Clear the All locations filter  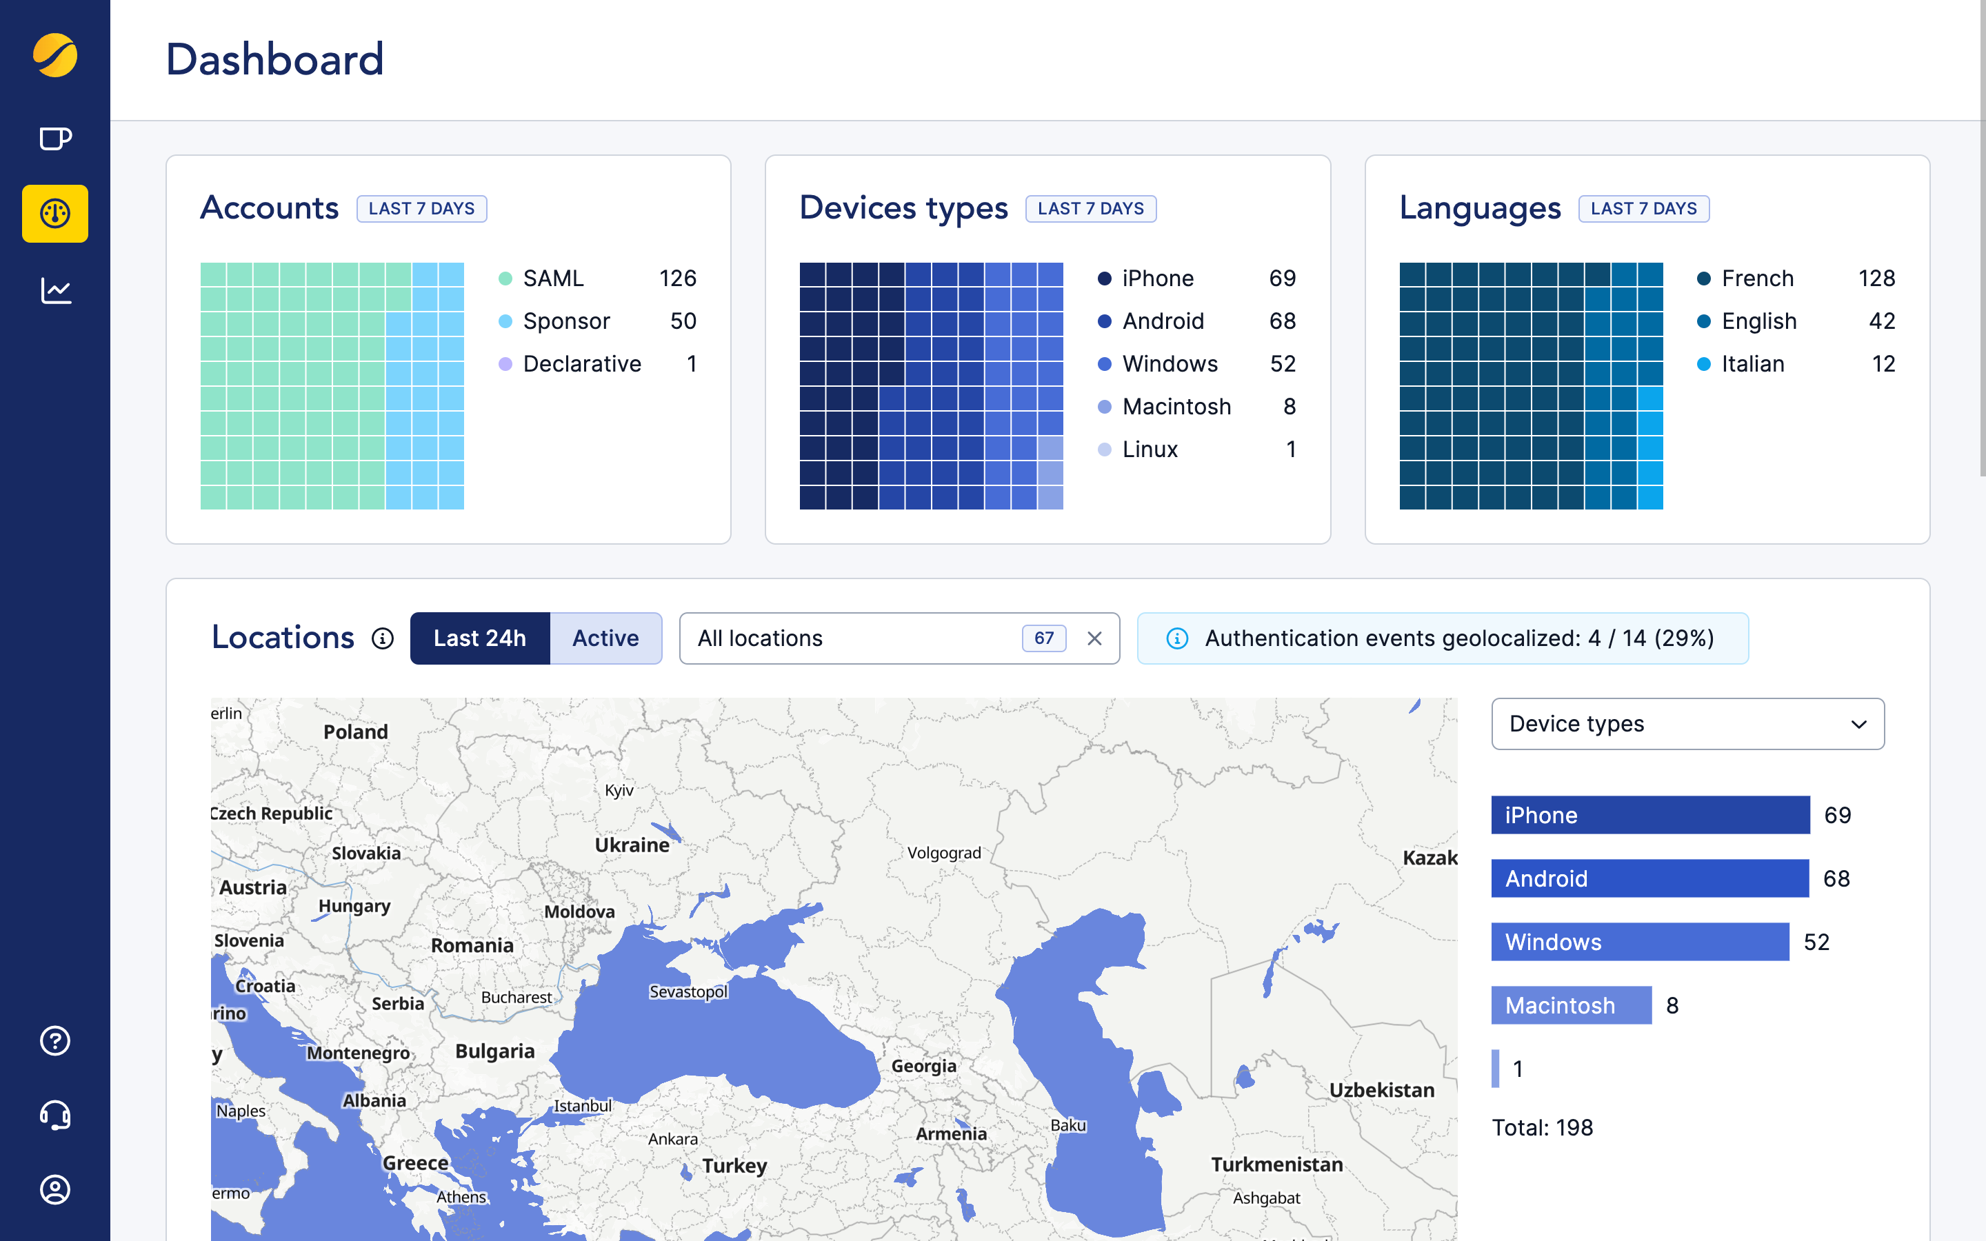[1094, 638]
